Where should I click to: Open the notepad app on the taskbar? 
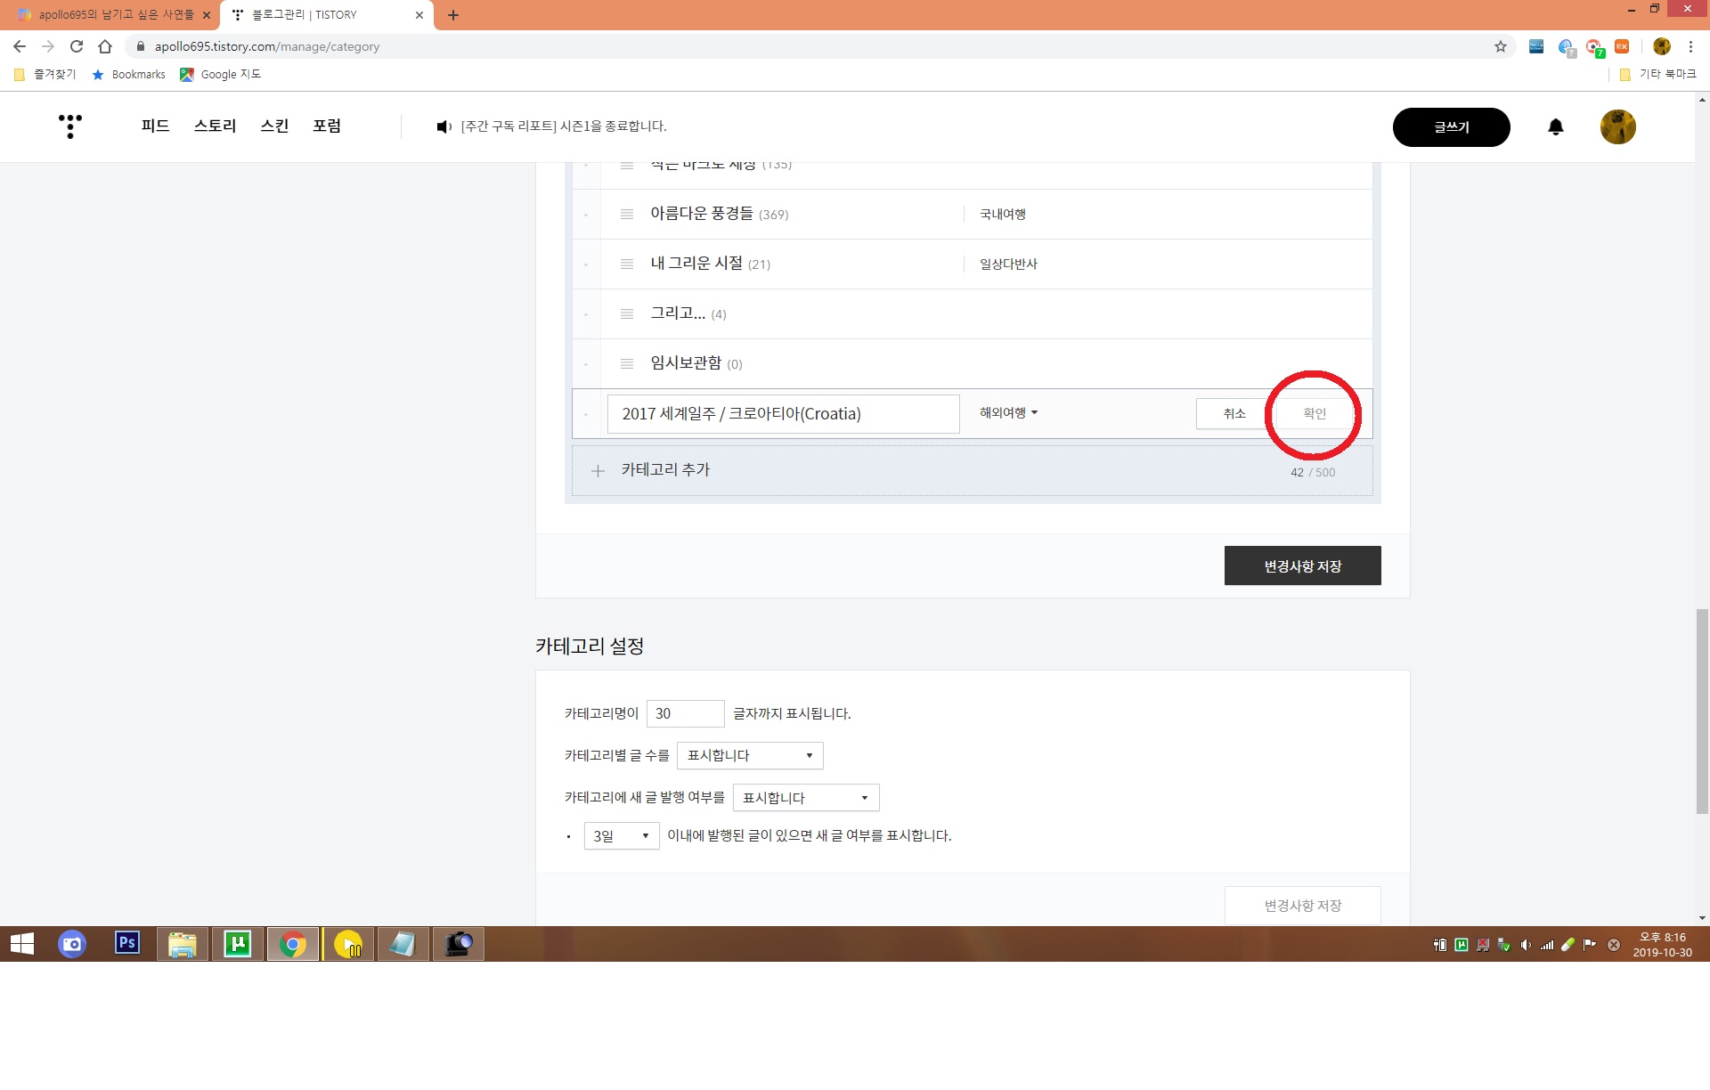[403, 944]
